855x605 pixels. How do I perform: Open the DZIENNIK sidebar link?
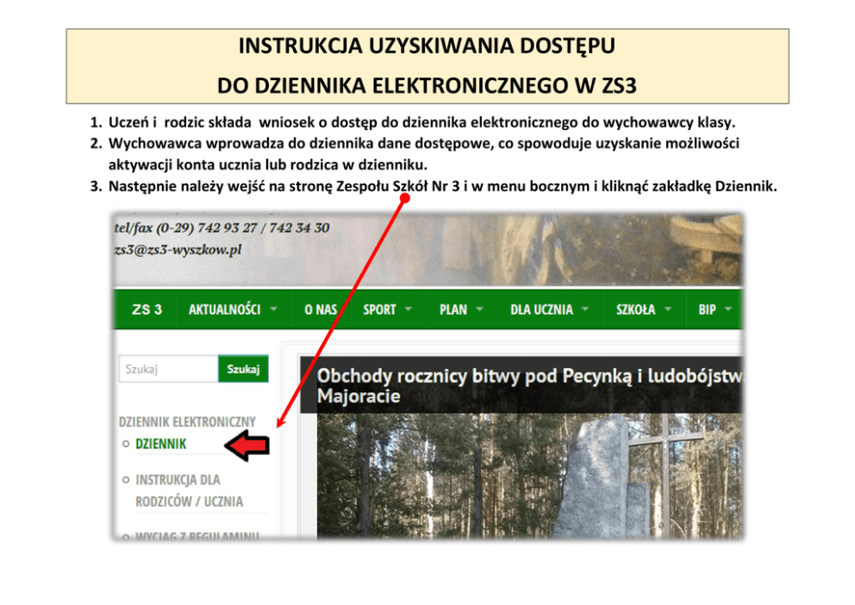click(x=160, y=445)
